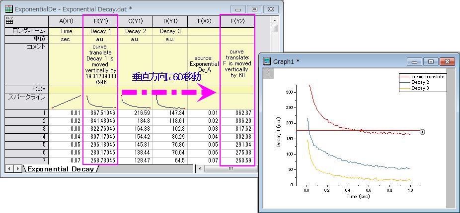Select column header B(Y1)
The width and height of the screenshot is (460, 213).
tap(101, 21)
